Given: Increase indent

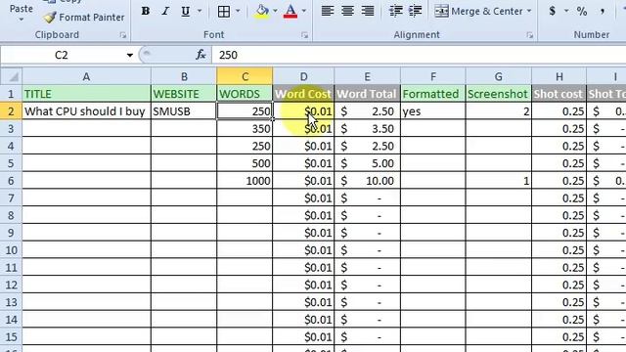Looking at the screenshot, I should point(415,11).
